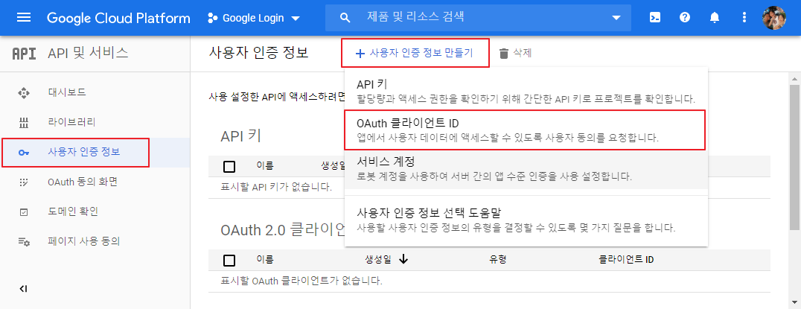
Task: Click the user profile avatar
Action: tap(774, 18)
